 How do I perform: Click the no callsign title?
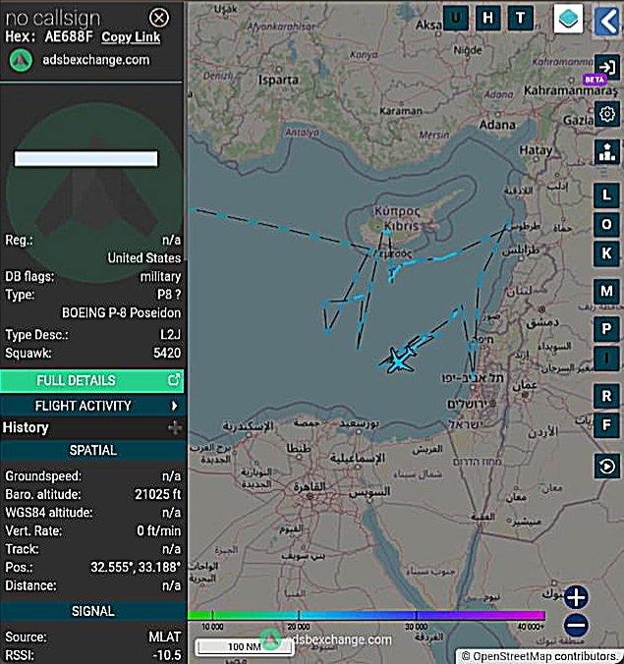(x=53, y=19)
